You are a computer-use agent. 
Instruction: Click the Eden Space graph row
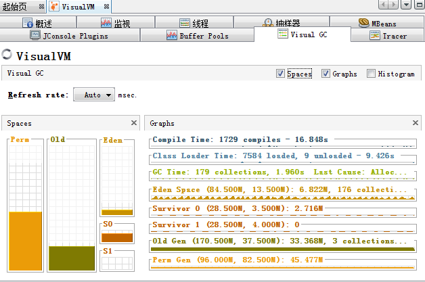pos(282,193)
